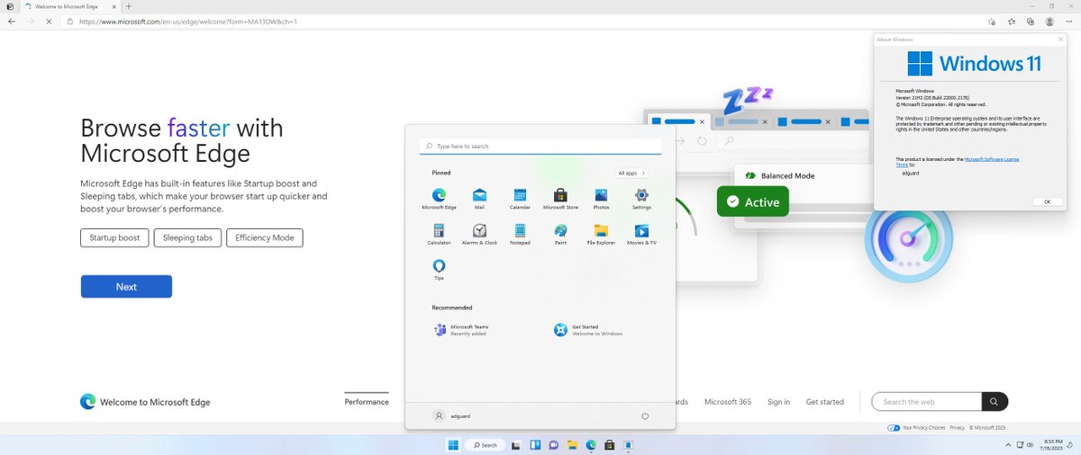1081x455 pixels.
Task: Click the Start menu search field
Action: (x=540, y=146)
